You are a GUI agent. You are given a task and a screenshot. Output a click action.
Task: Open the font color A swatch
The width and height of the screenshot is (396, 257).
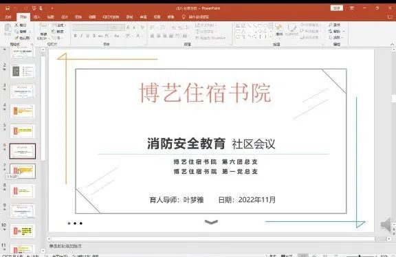(138, 36)
